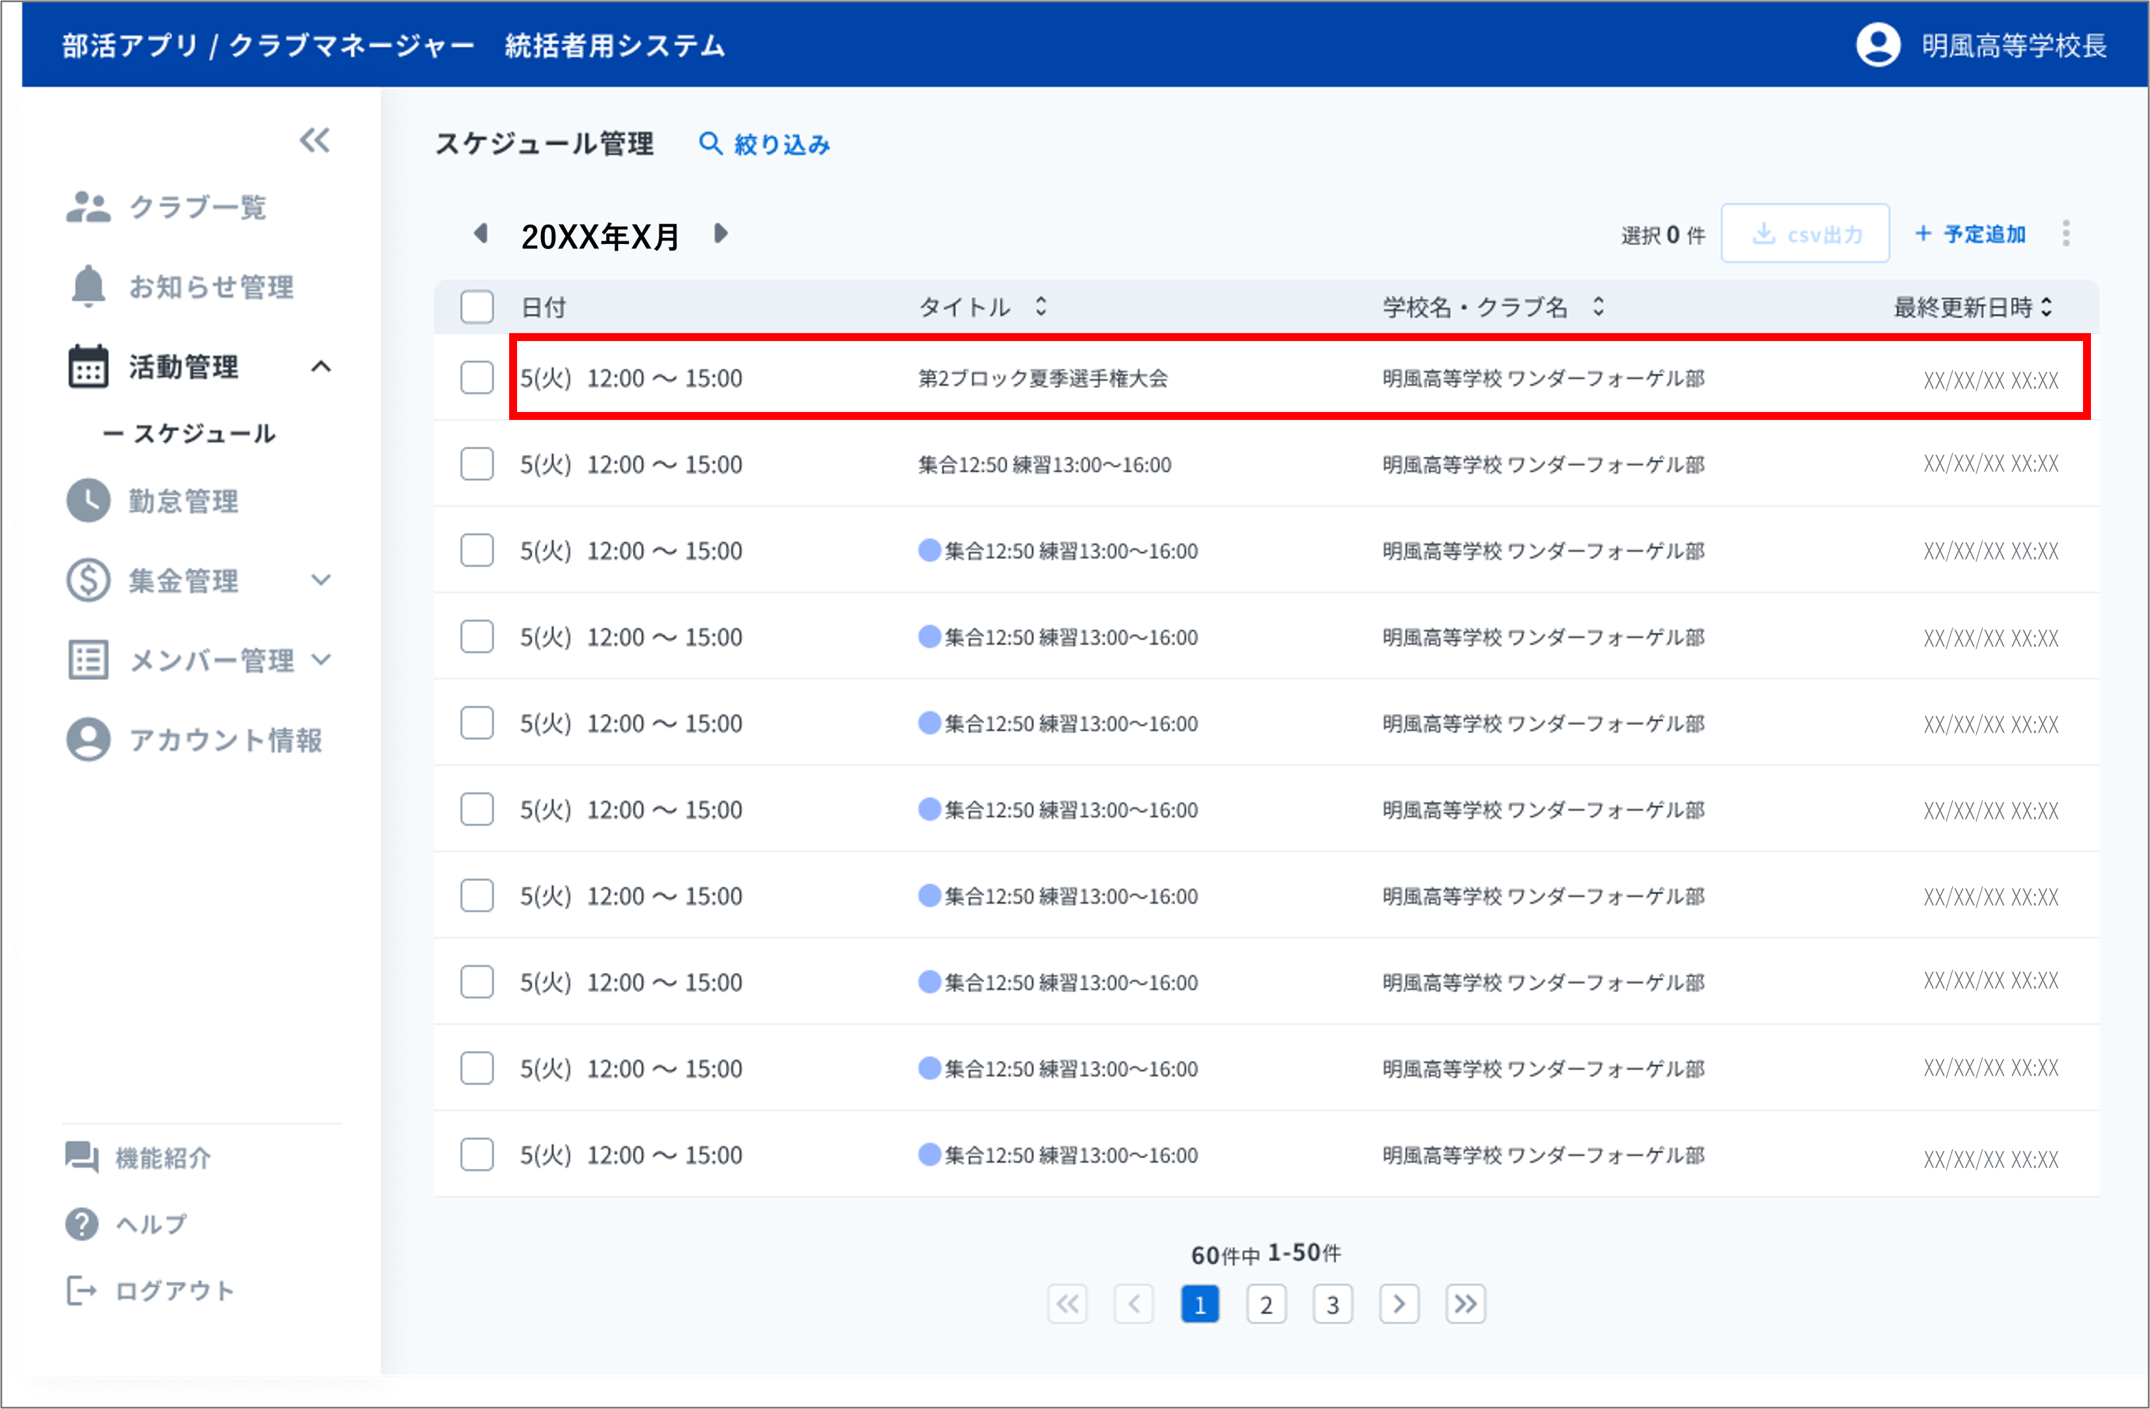The width and height of the screenshot is (2150, 1409).
Task: Add a new event via 予定追加
Action: (x=1970, y=233)
